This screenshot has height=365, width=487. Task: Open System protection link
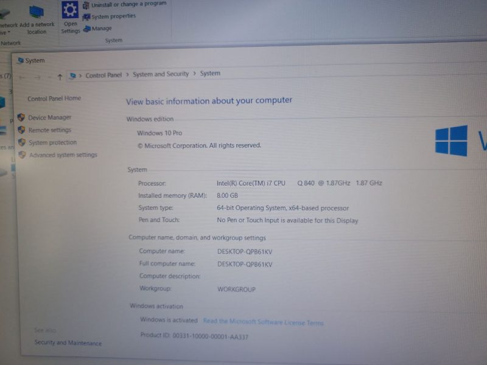[53, 142]
